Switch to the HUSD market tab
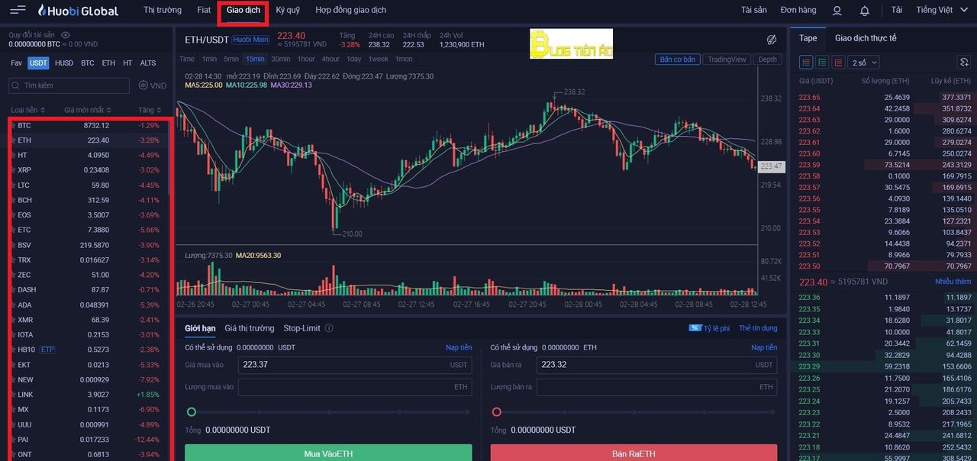Screen dimensions: 977x461 pos(64,63)
